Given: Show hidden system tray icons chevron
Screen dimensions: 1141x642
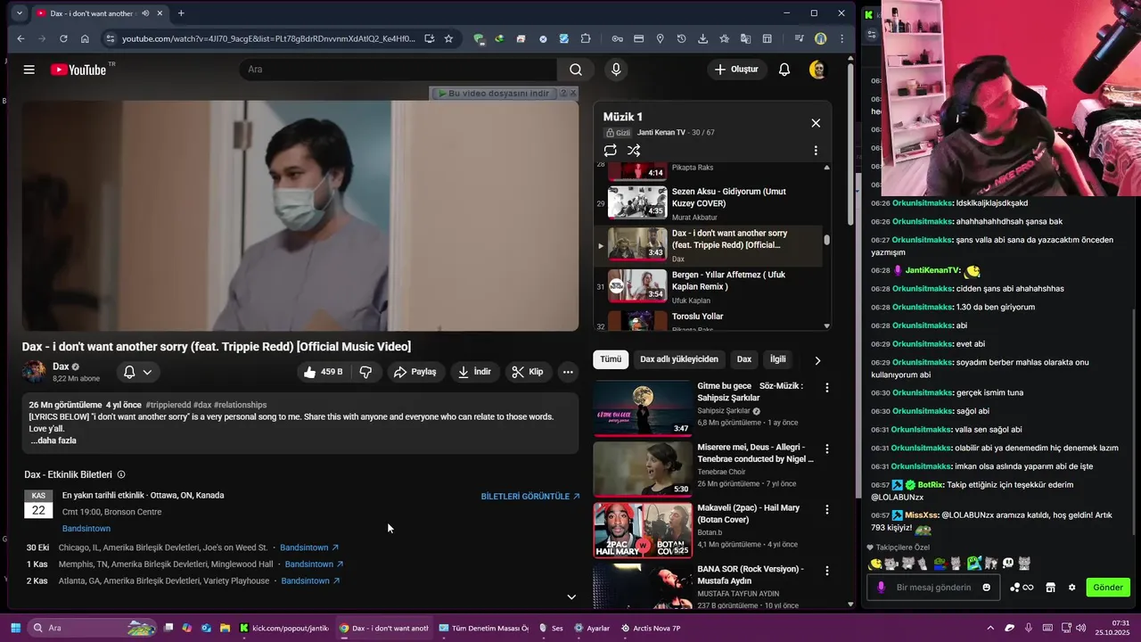Looking at the screenshot, I should [x=990, y=628].
